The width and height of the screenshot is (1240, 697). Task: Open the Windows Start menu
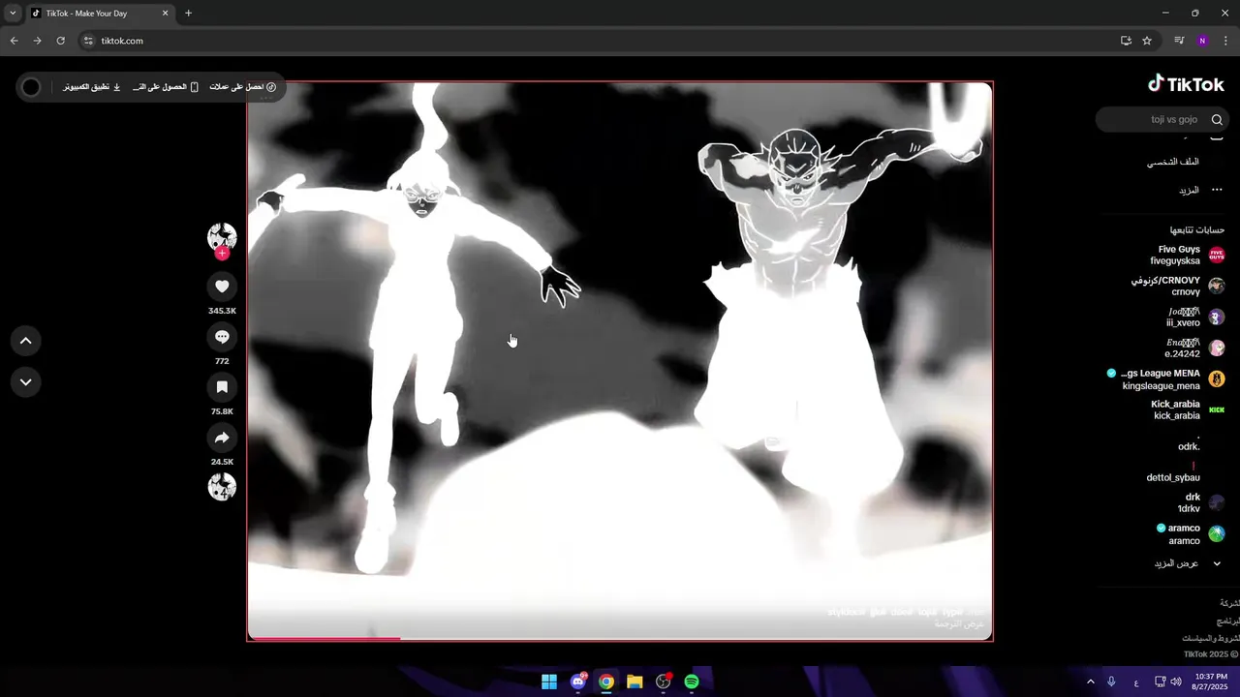pyautogui.click(x=549, y=682)
